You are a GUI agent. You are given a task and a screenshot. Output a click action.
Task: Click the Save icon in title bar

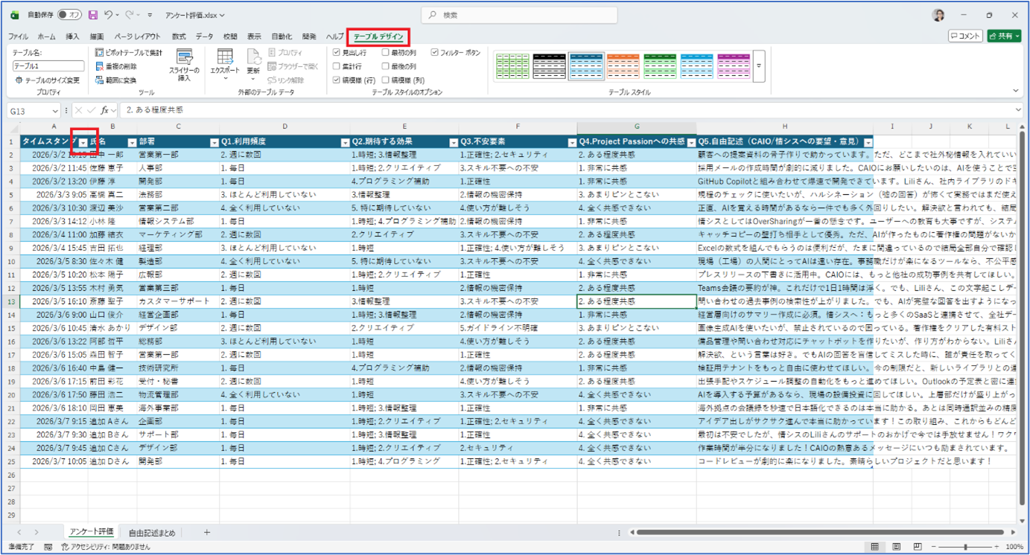(92, 15)
